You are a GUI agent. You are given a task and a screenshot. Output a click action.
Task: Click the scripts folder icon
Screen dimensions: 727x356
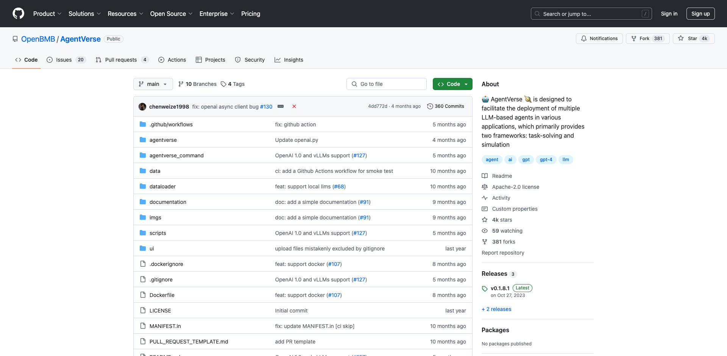click(x=143, y=233)
